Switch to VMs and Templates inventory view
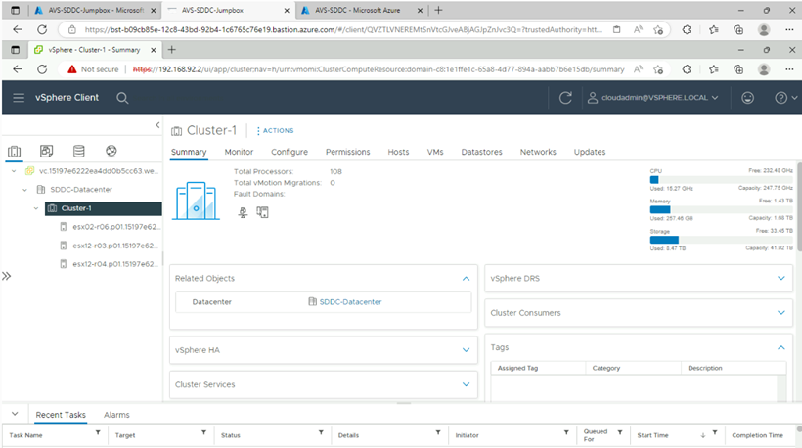 click(x=47, y=151)
